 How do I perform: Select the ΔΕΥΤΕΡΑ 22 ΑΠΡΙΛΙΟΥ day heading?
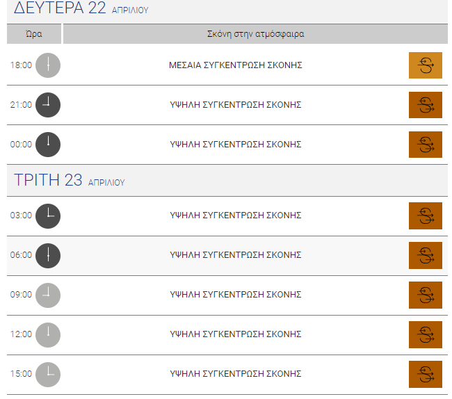click(81, 8)
